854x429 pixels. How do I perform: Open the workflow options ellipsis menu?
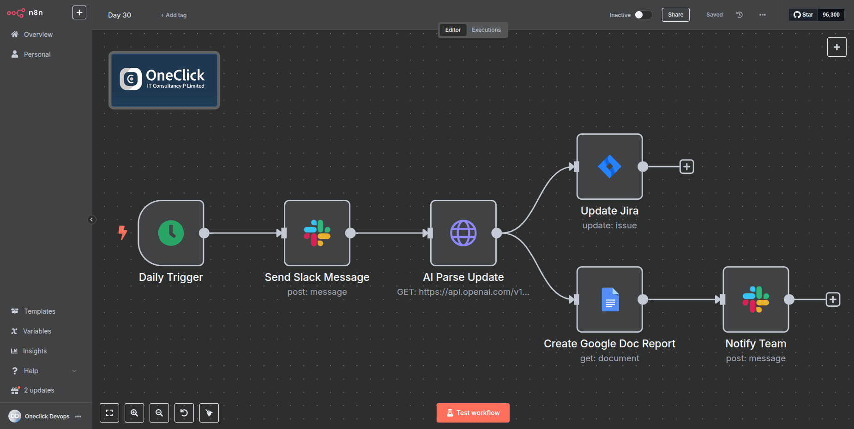pyautogui.click(x=763, y=15)
